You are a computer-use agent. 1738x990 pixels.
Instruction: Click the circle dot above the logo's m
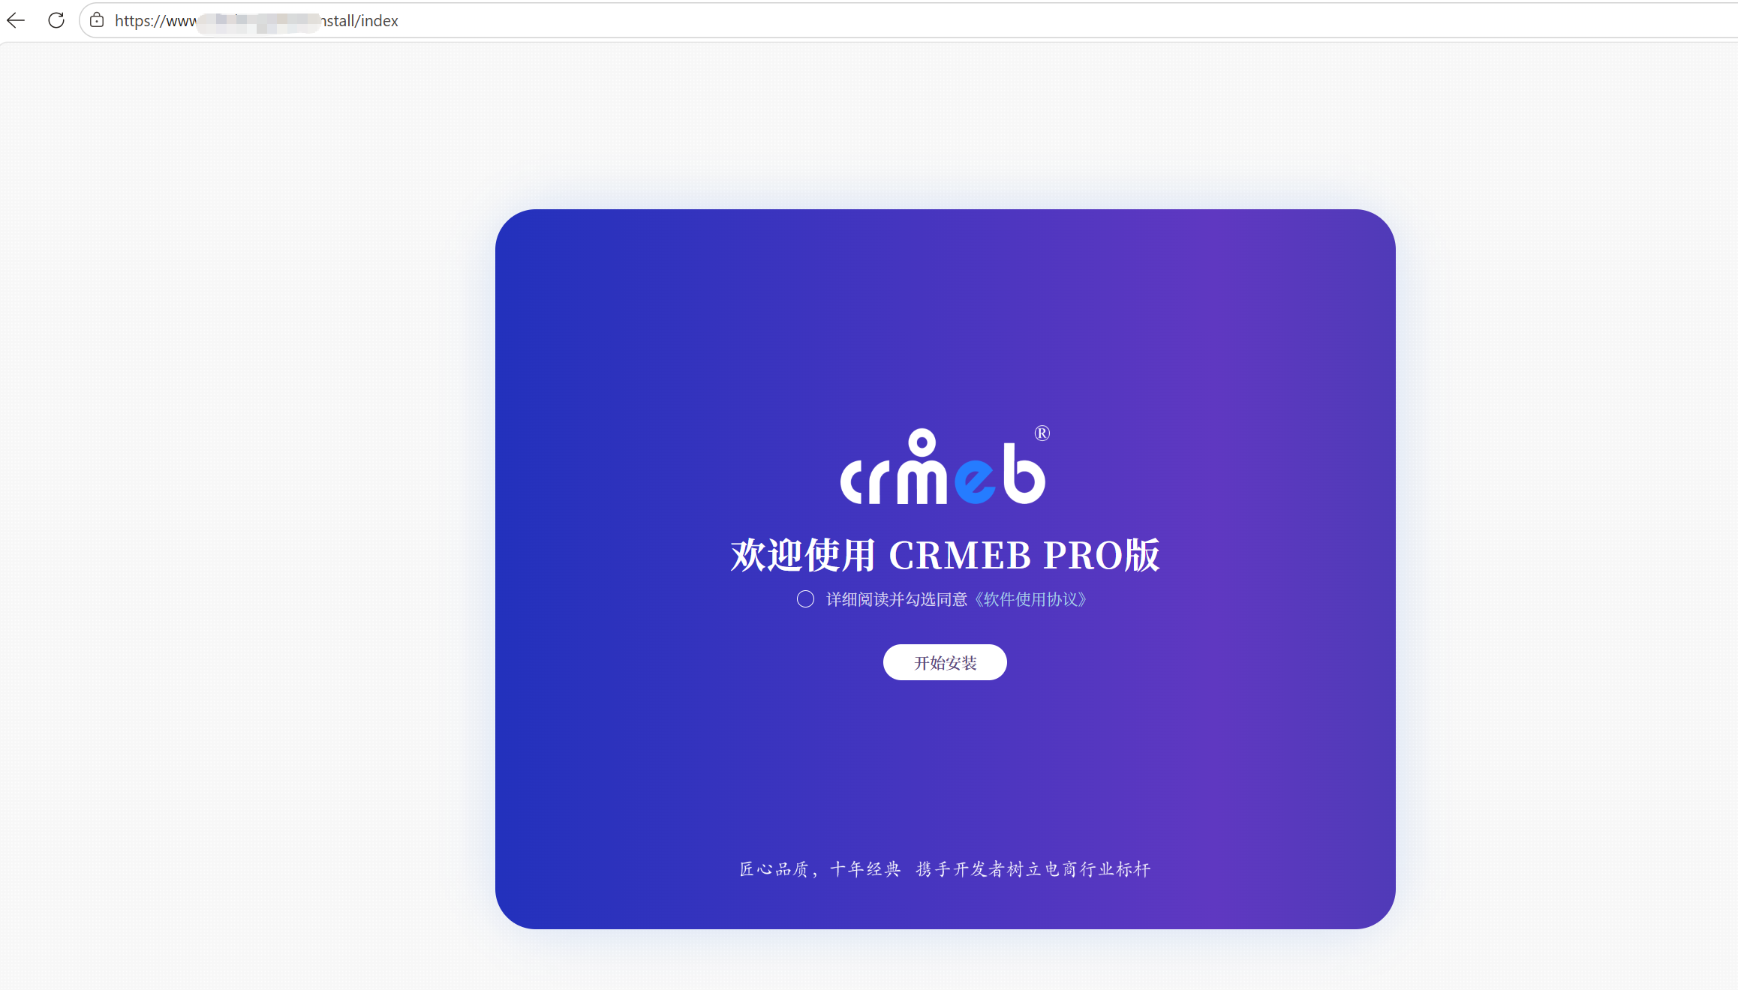point(922,442)
